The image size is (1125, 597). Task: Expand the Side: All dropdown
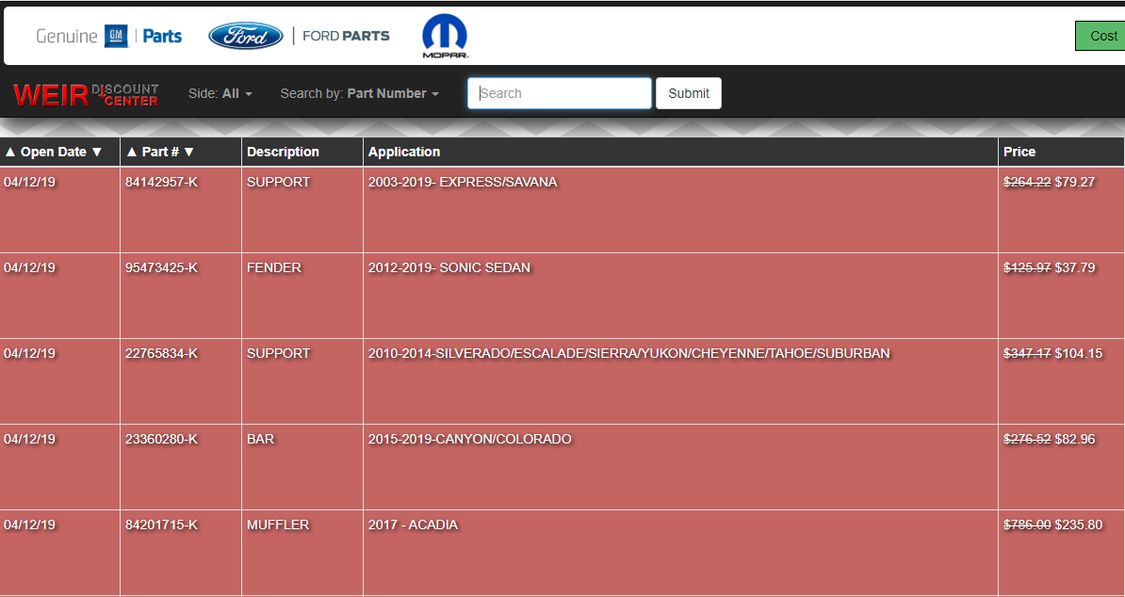[220, 94]
